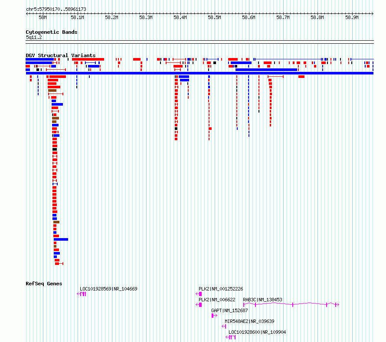Click the RAB3C gene intron-exon glyph

coord(291,305)
